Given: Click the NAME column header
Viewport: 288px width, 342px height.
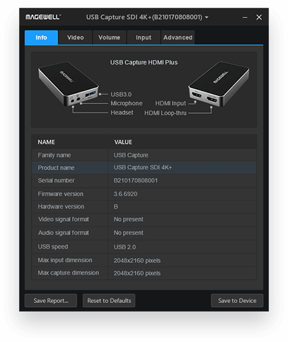Looking at the screenshot, I should (46, 142).
